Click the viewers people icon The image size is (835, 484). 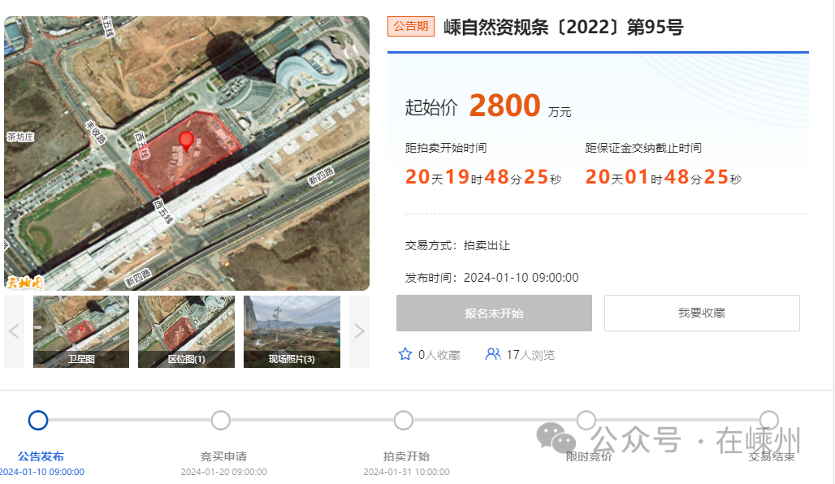pos(493,354)
